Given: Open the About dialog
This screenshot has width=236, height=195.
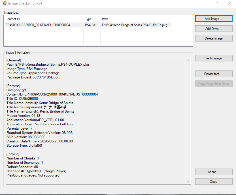Looking at the screenshot, I should 214,172.
